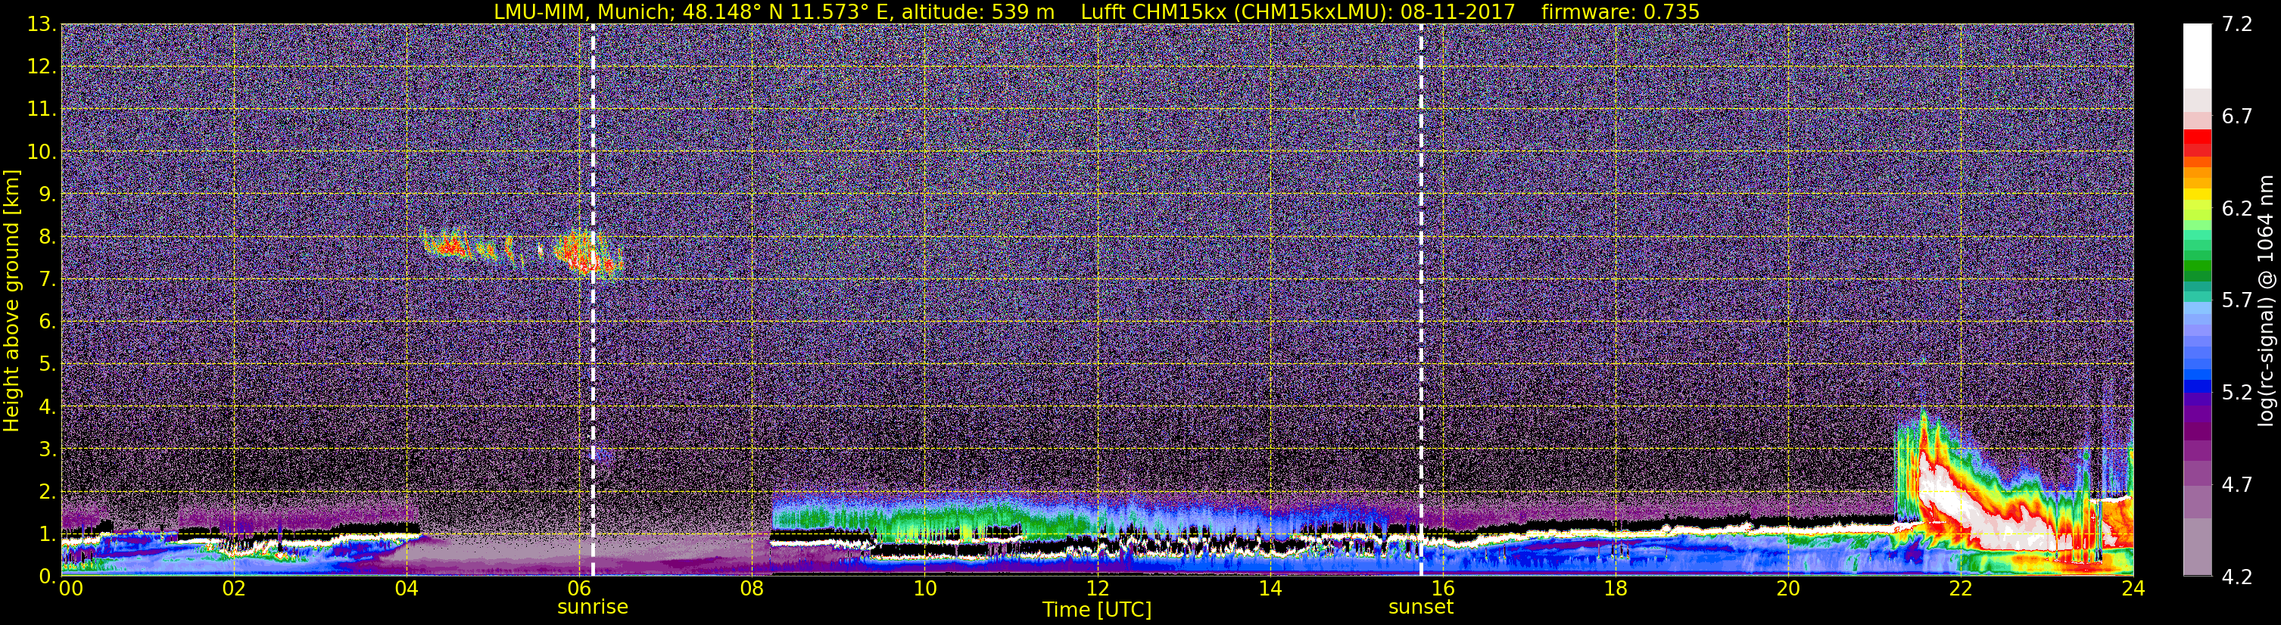Click the "12" tick label on the time axis

click(1097, 589)
